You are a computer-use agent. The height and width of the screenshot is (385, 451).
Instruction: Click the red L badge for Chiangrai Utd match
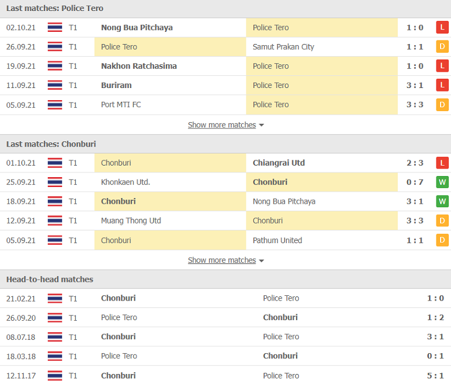(x=442, y=163)
